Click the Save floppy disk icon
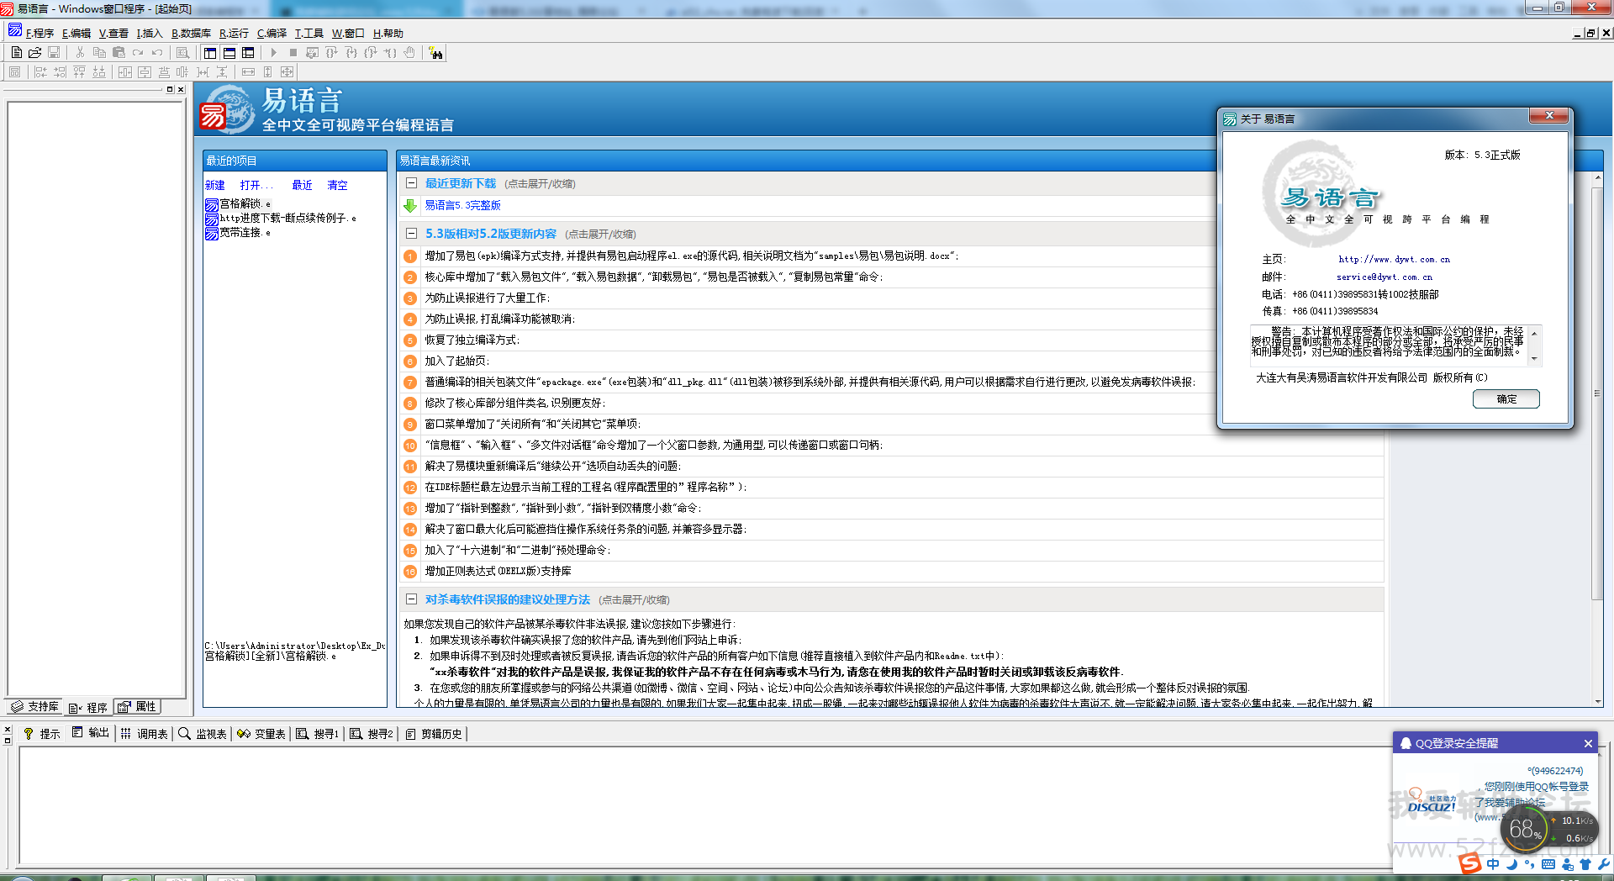Image resolution: width=1614 pixels, height=881 pixels. click(x=54, y=52)
